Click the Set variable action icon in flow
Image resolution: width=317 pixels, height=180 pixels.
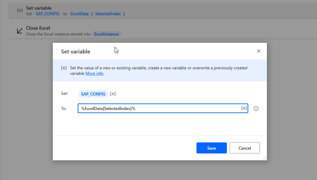coord(20,10)
